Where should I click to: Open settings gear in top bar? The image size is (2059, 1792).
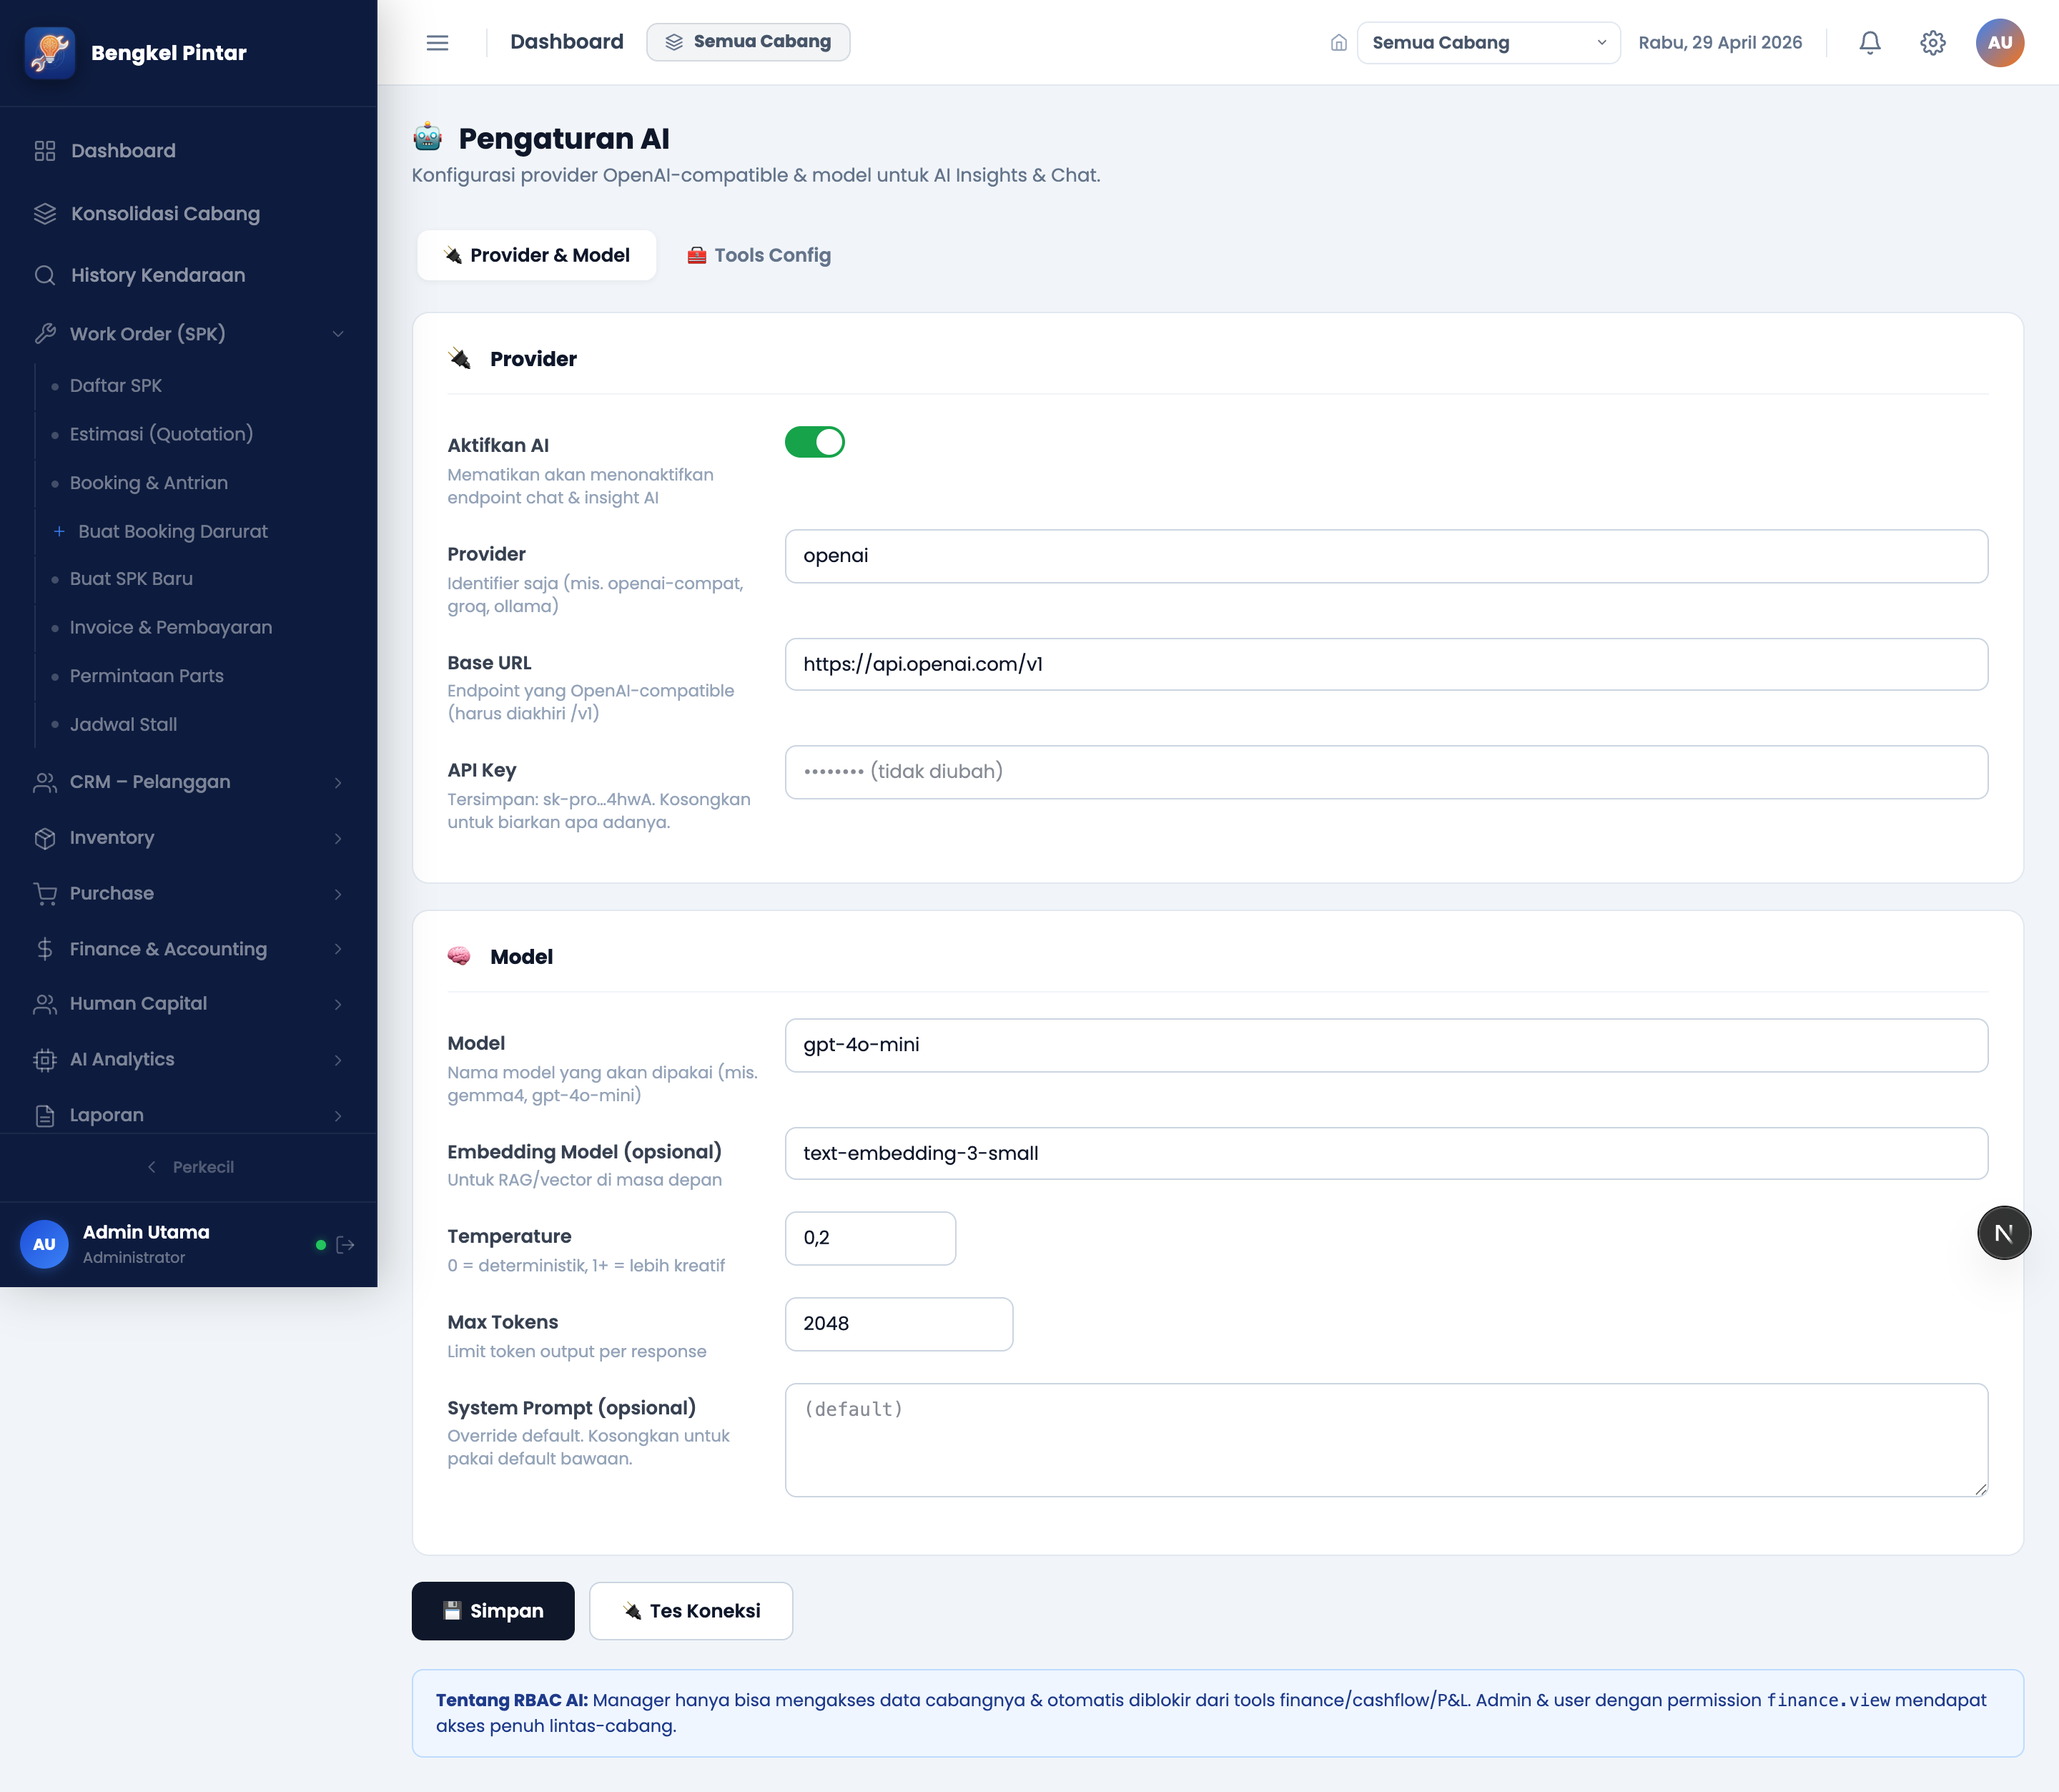[1932, 42]
